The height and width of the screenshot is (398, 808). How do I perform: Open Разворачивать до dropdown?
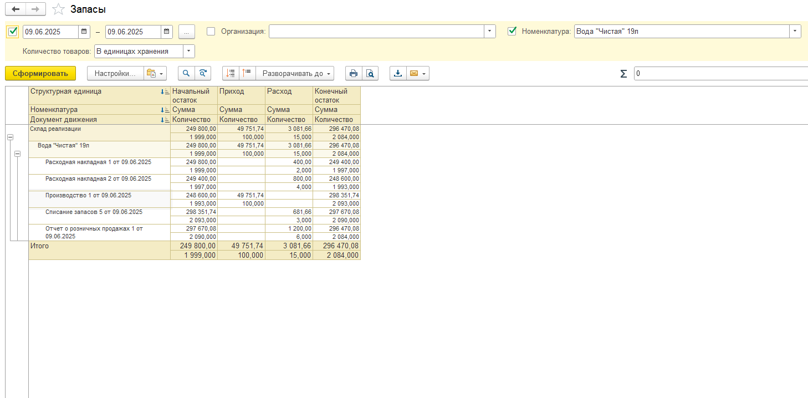tap(295, 73)
